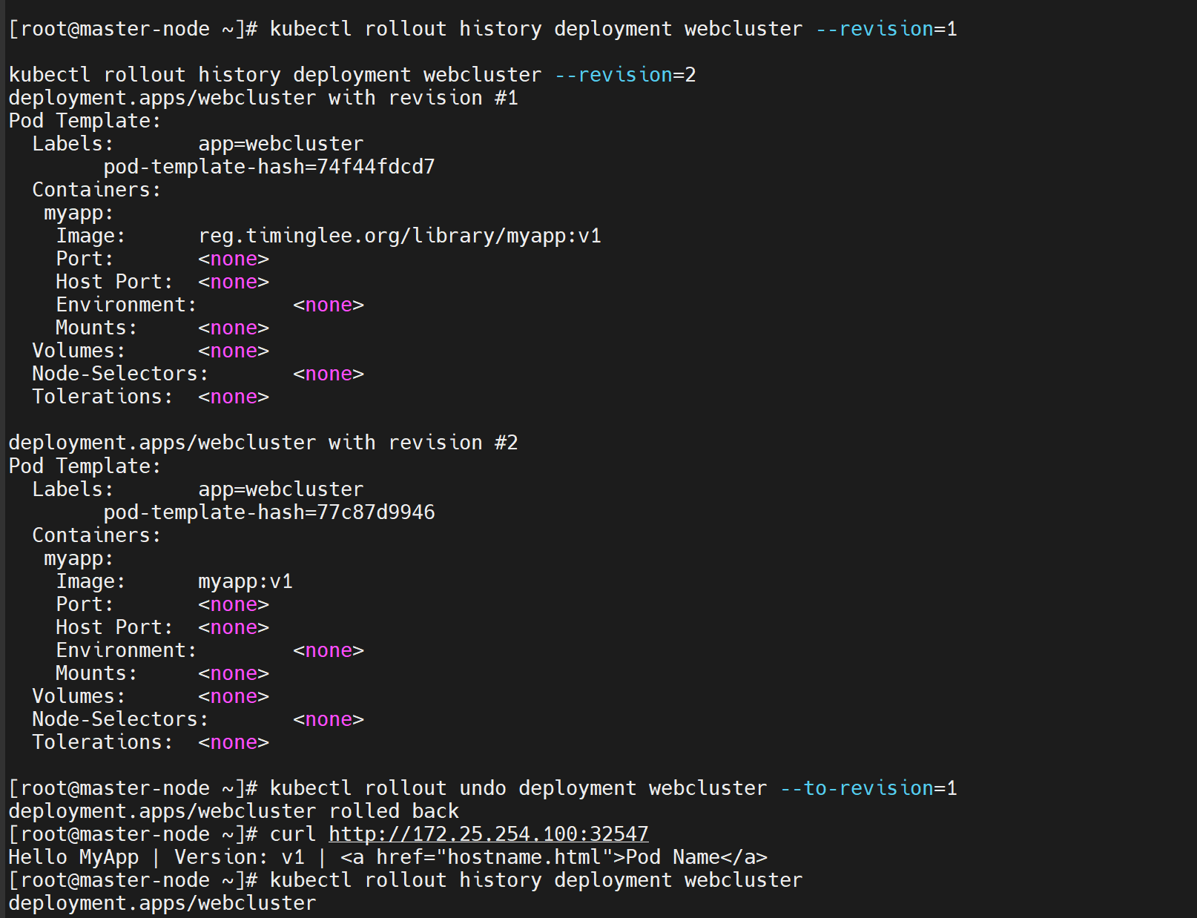Click 'Volumes:' label in revision #2
1197x918 pixels.
point(79,696)
